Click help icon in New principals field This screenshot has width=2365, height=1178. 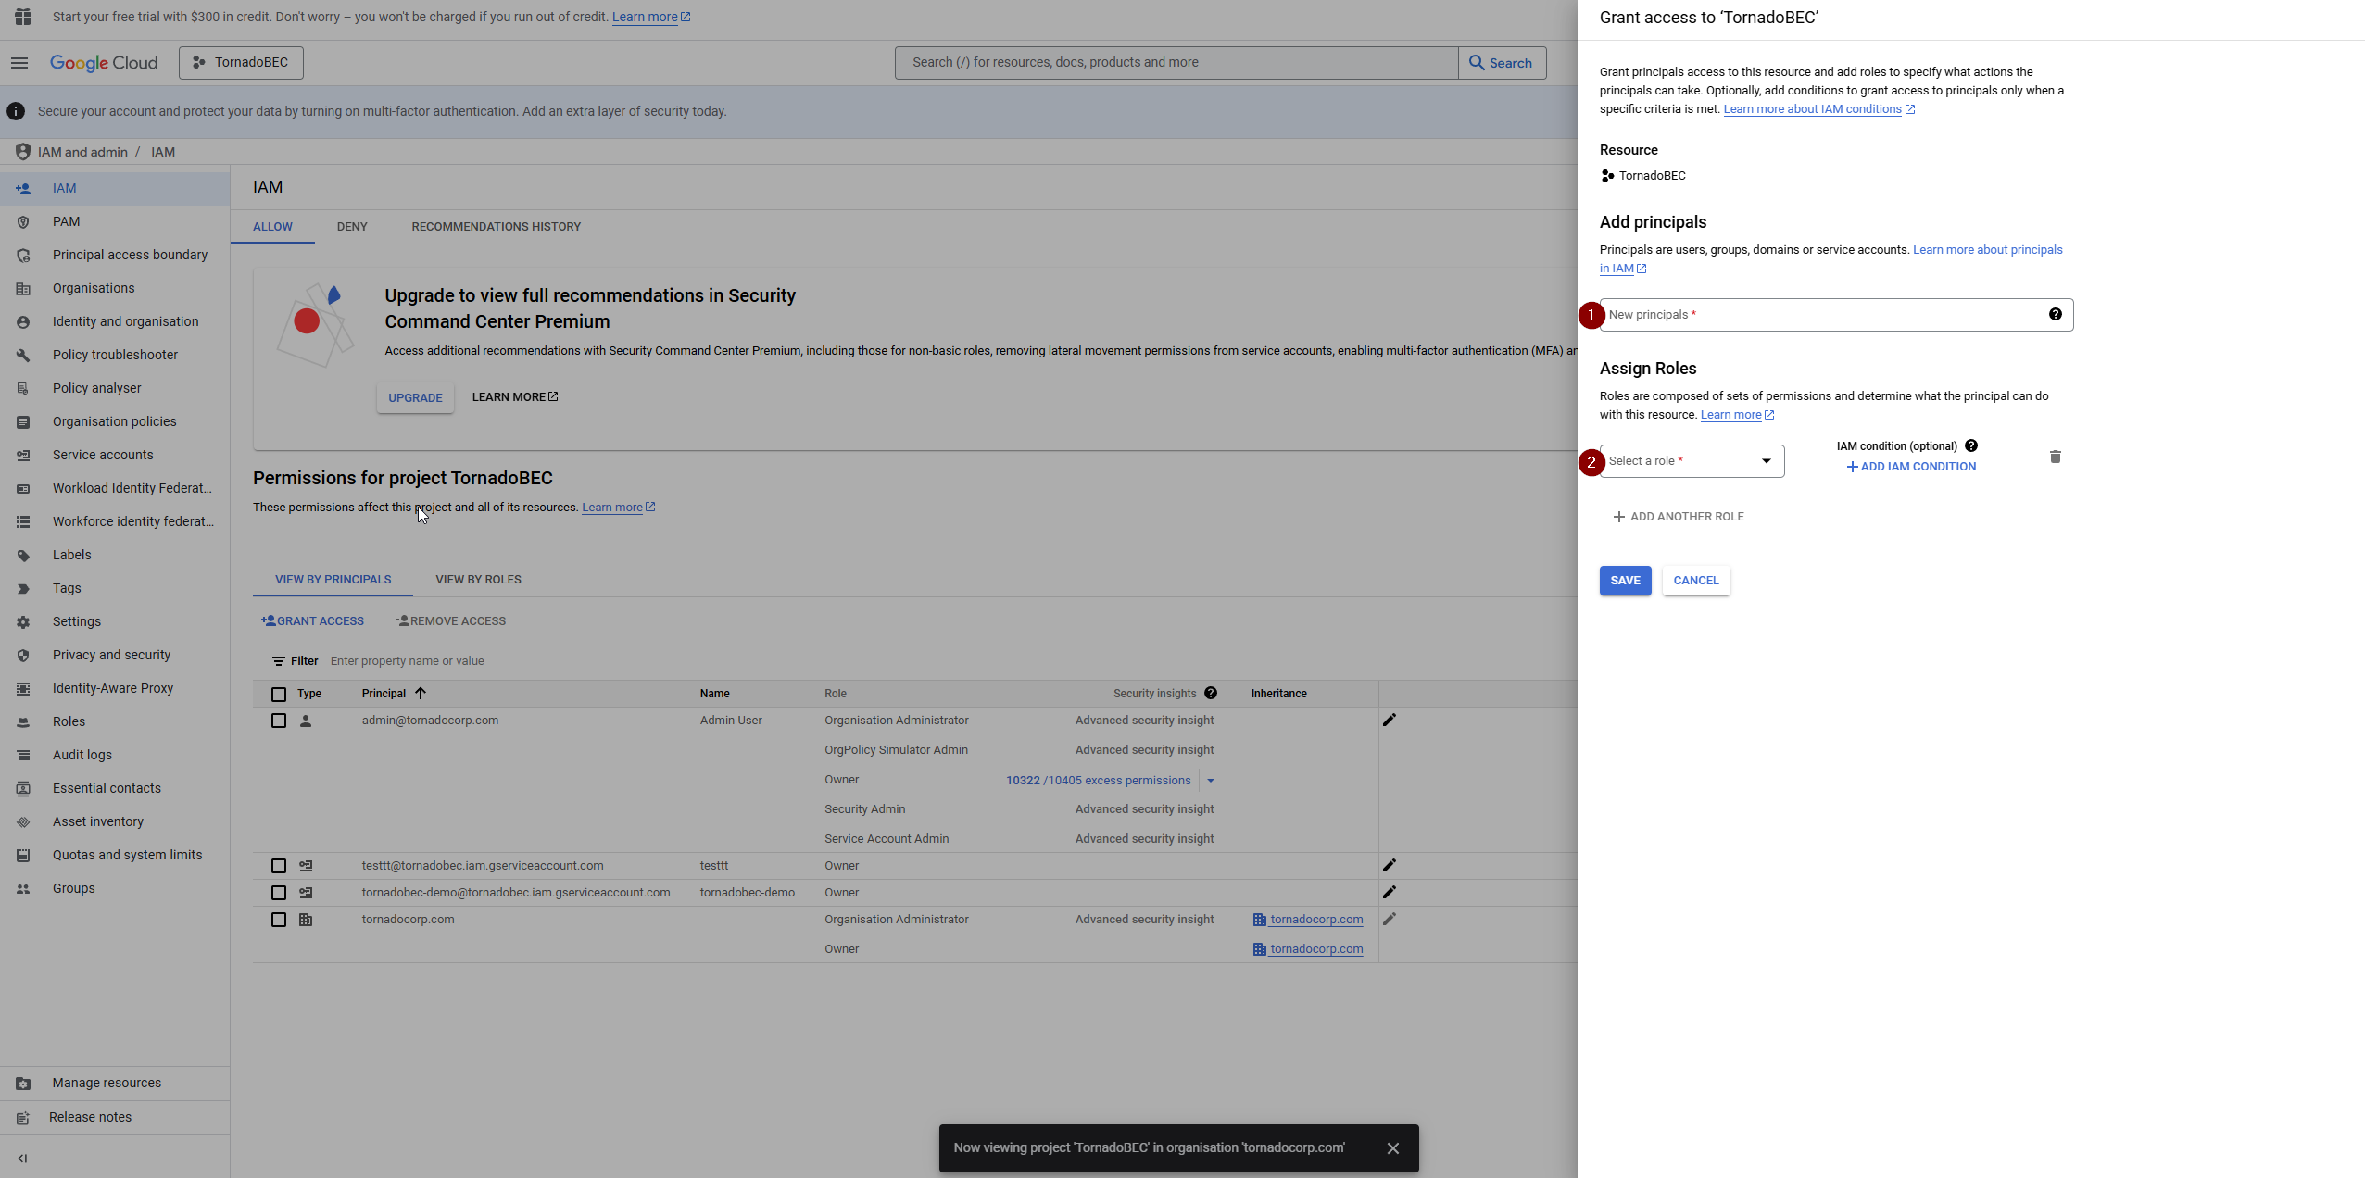2055,315
